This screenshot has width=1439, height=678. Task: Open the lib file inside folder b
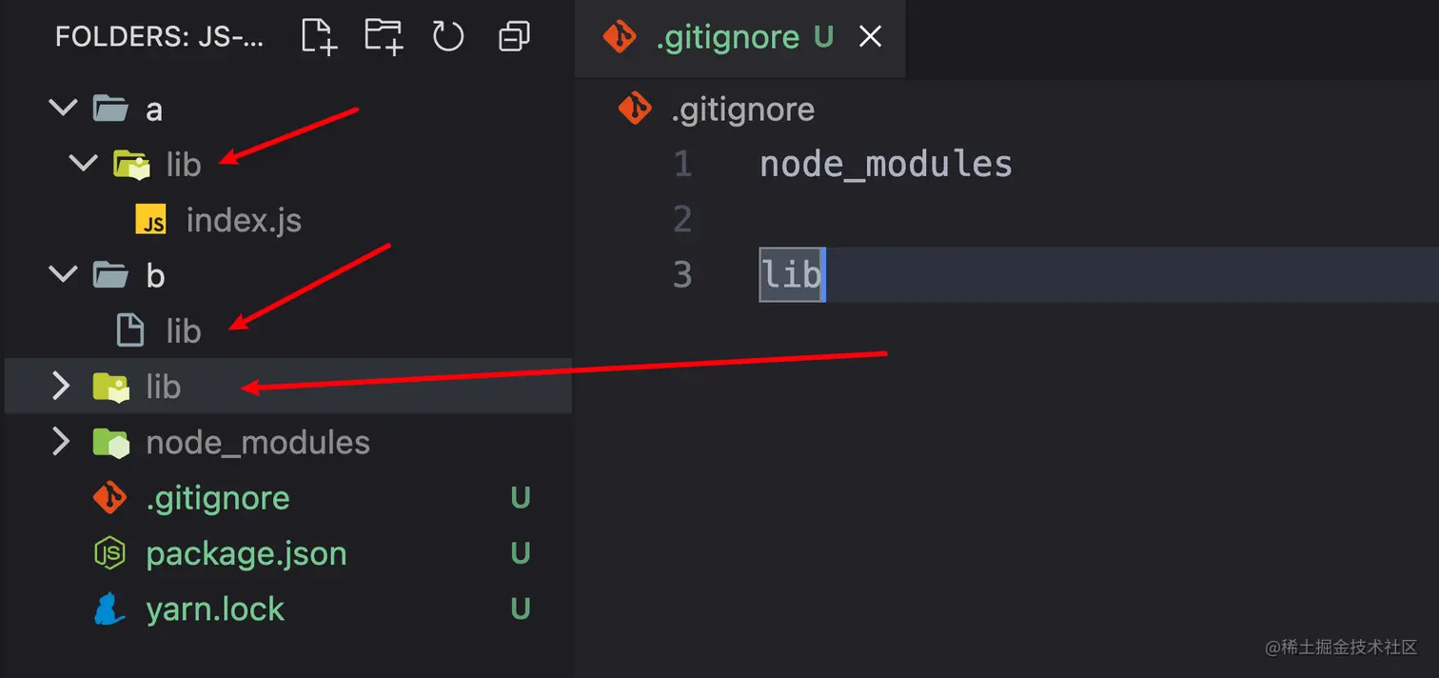coord(183,330)
